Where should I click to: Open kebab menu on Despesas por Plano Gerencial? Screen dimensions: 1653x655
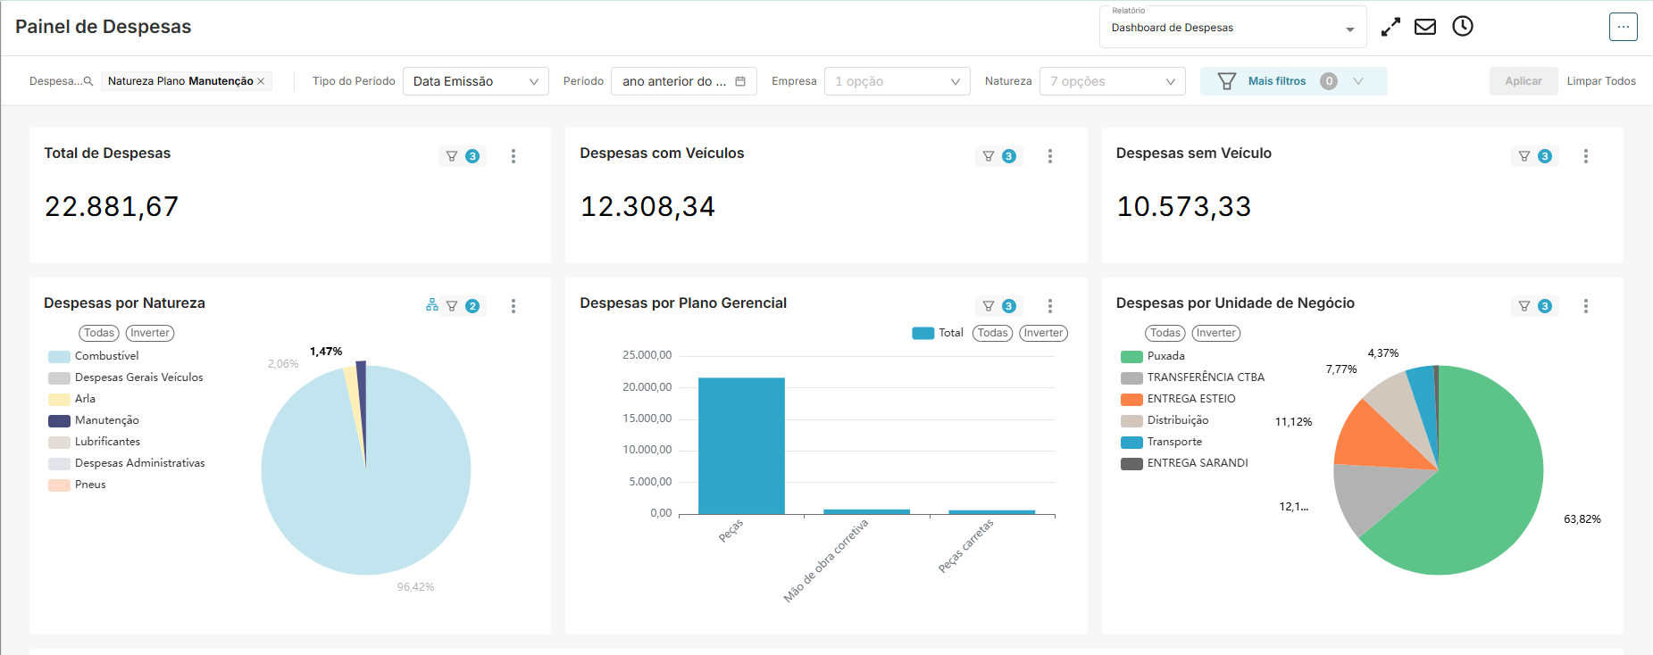click(1050, 306)
